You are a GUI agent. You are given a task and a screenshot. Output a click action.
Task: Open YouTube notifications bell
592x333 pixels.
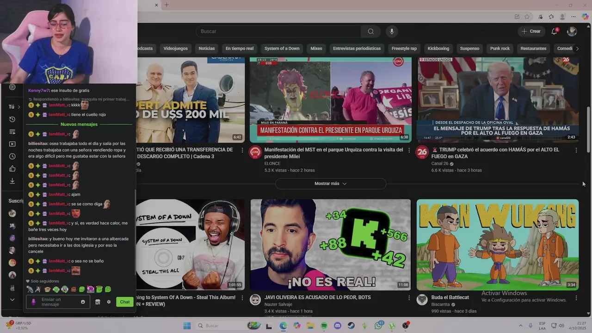(x=554, y=31)
